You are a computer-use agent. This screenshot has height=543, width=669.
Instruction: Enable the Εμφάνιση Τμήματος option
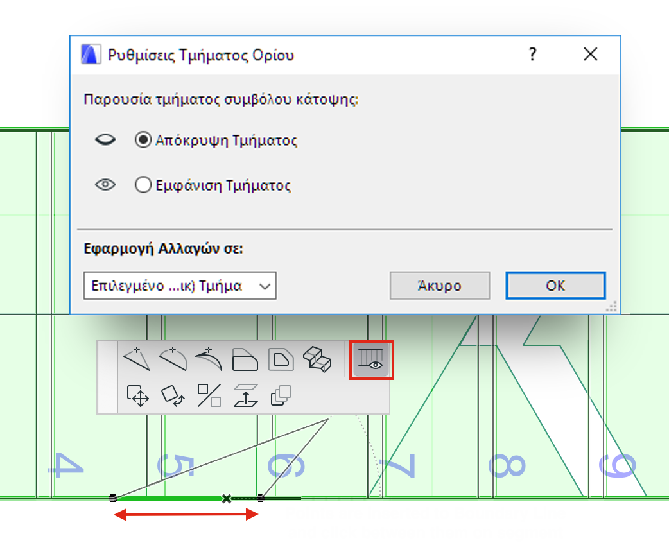[144, 185]
